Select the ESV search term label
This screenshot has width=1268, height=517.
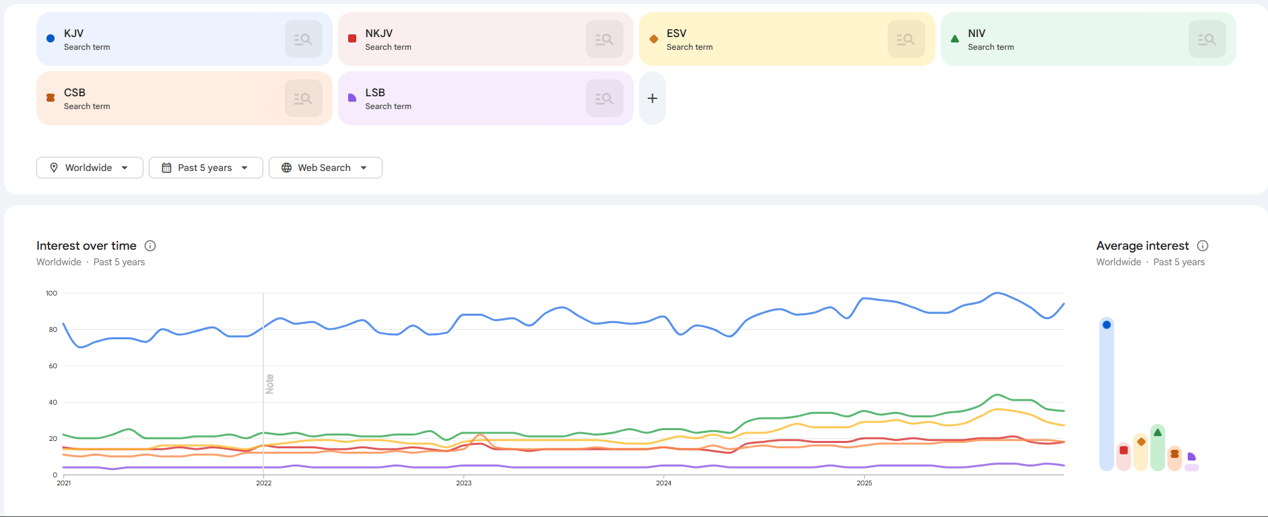pyautogui.click(x=676, y=33)
